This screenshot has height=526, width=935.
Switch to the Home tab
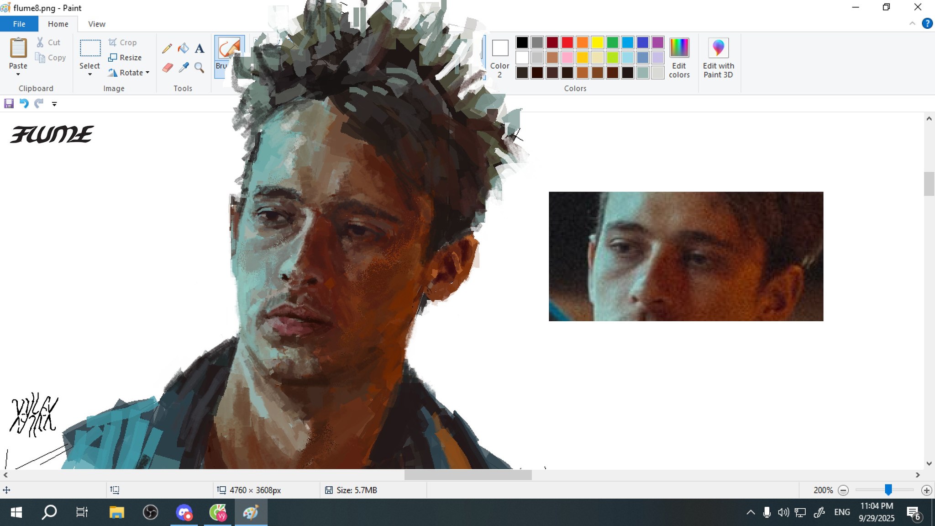click(58, 24)
